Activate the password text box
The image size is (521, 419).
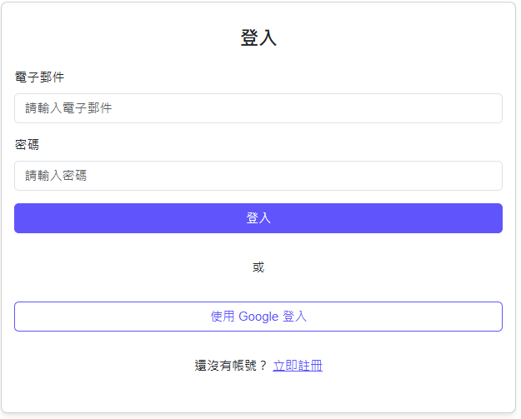point(258,176)
